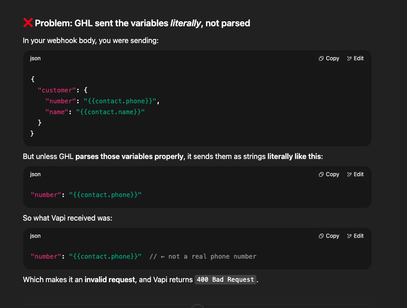Viewport: 407px width, 308px height.
Task: Copy the webhook body JSON snippet
Action: click(x=329, y=58)
